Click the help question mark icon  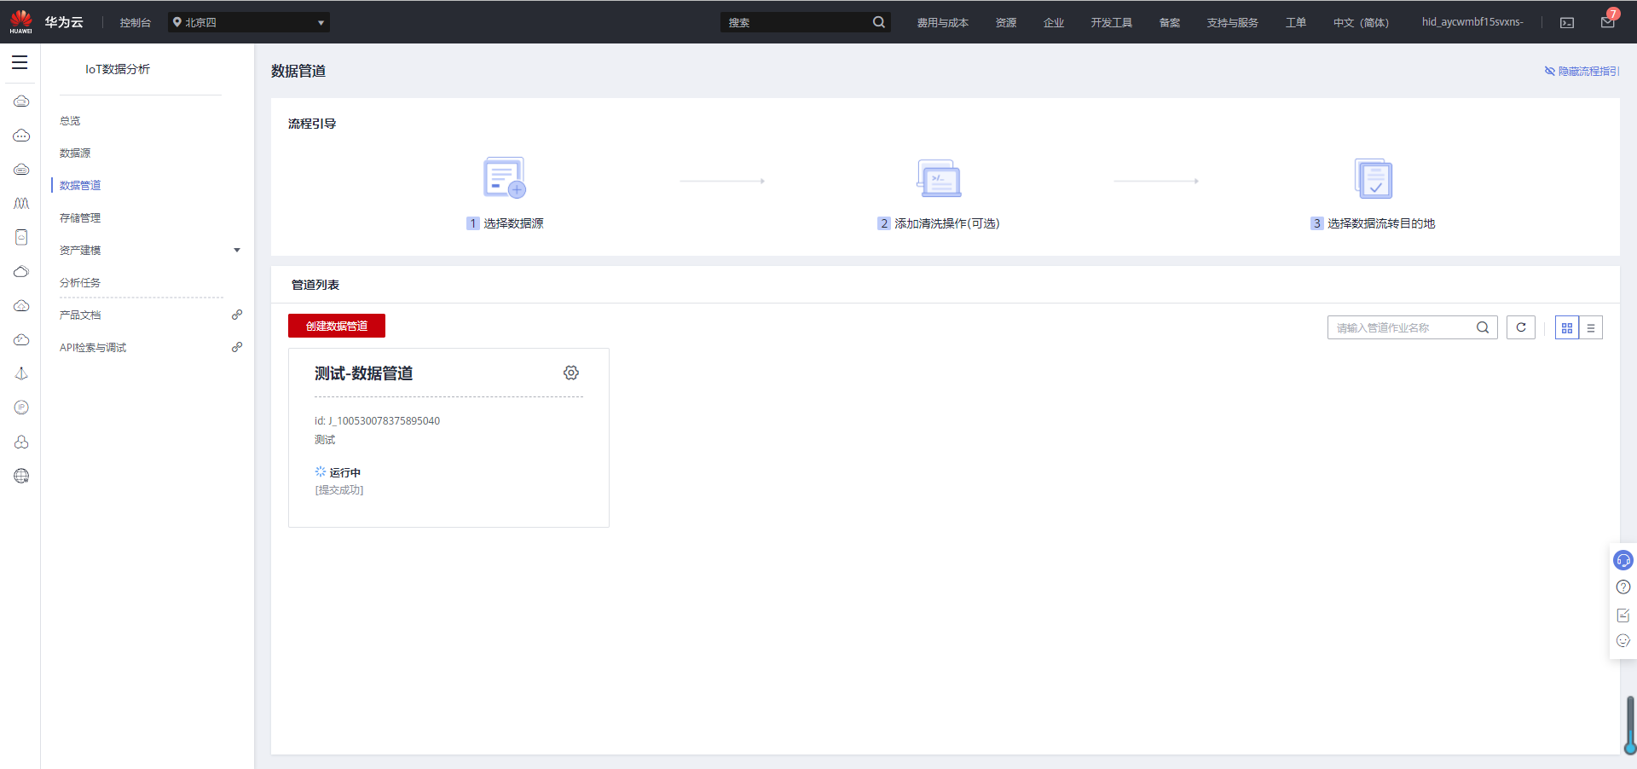pyautogui.click(x=1623, y=587)
